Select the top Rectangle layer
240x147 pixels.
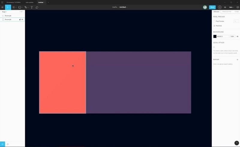pos(12,16)
